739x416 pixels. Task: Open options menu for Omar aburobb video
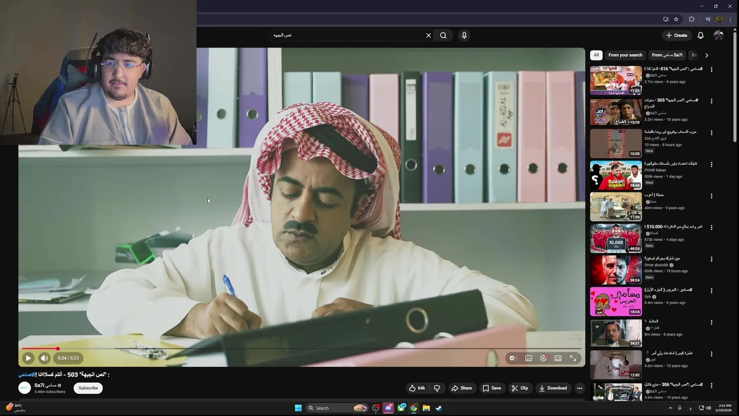(711, 259)
